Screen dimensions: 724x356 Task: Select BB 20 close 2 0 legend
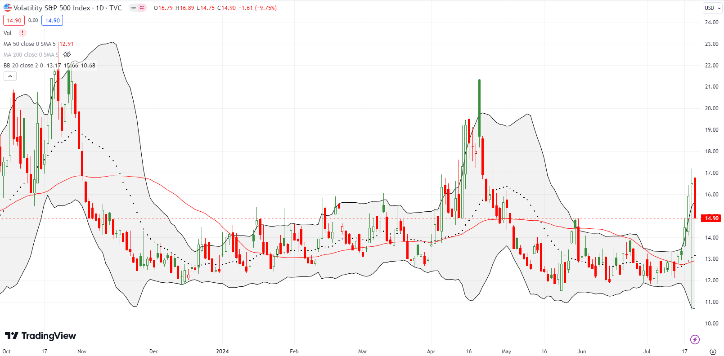pyautogui.click(x=23, y=65)
